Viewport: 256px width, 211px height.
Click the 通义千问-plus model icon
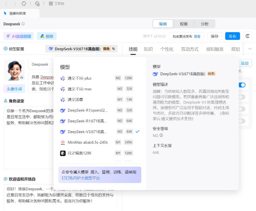63,78
